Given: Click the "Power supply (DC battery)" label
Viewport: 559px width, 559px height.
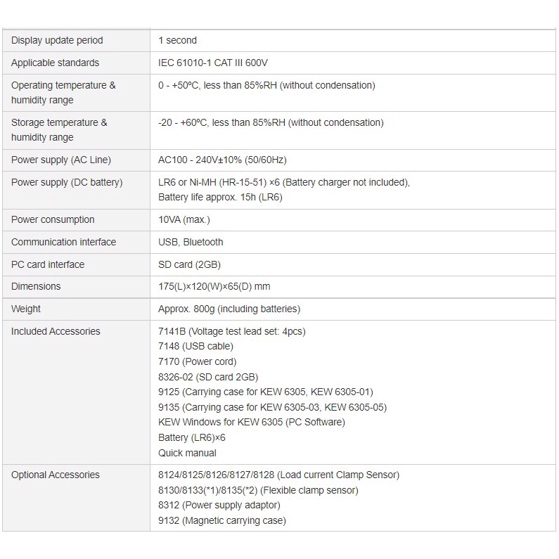Looking at the screenshot, I should click(67, 182).
